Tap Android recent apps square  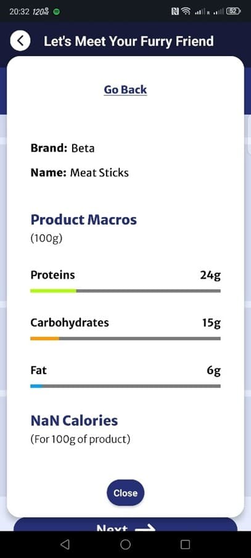186,544
